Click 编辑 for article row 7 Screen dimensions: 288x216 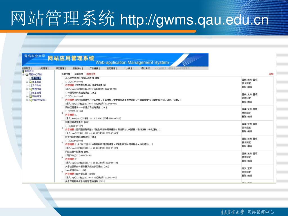pos(250,176)
